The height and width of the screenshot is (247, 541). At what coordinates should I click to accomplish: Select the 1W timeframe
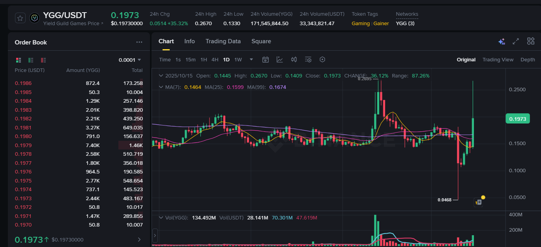238,59
